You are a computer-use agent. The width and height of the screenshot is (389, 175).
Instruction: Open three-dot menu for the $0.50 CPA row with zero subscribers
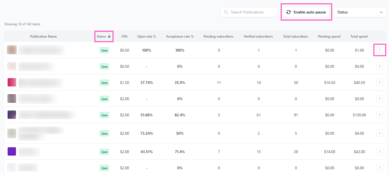point(379,66)
